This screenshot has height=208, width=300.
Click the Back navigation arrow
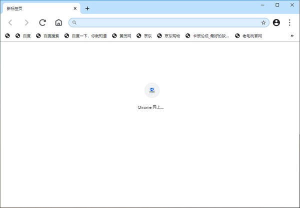coord(10,22)
